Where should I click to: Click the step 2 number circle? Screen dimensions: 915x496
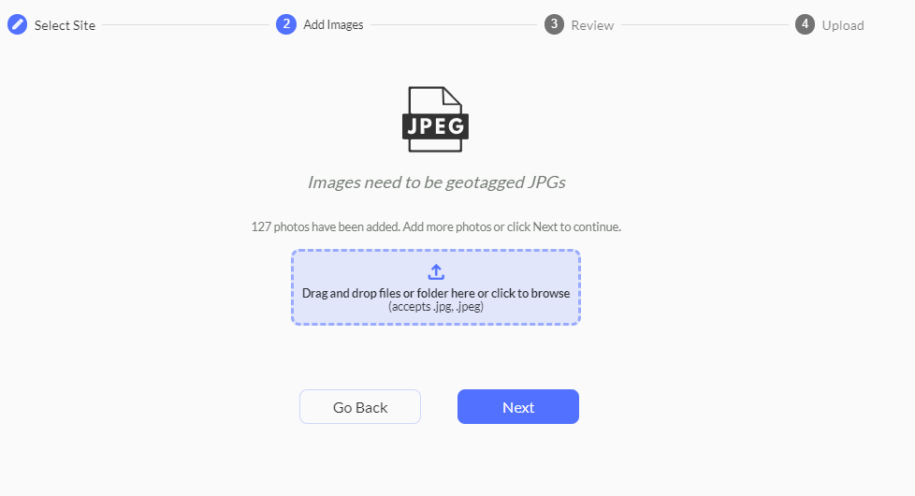286,24
